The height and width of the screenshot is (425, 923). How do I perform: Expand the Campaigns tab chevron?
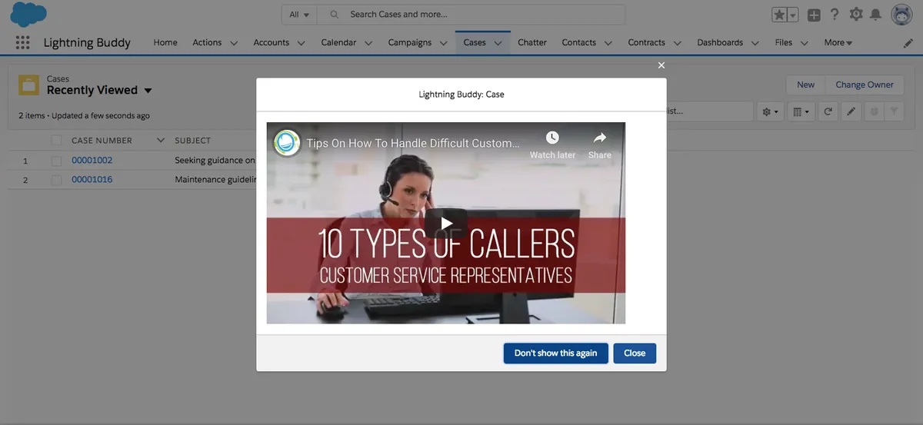tap(443, 43)
